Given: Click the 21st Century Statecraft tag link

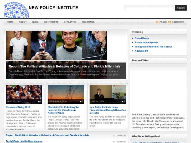Looking at the screenshot, I should tap(145, 142).
